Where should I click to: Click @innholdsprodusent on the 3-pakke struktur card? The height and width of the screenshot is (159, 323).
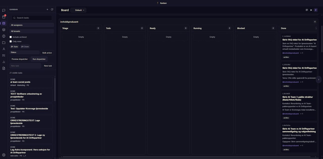tap(290, 114)
